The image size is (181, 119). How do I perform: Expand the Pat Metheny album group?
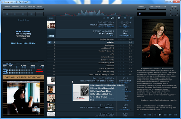90,25
